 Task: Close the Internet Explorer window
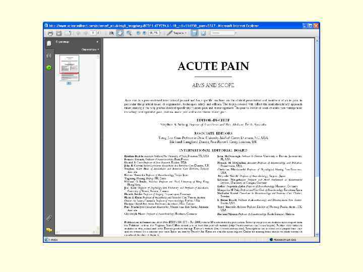tap(316, 26)
